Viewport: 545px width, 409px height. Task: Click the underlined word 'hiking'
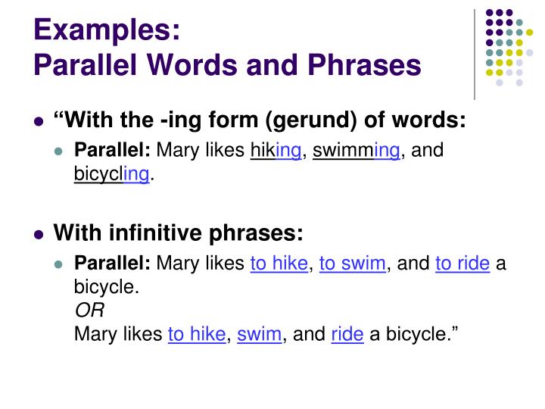click(x=276, y=151)
